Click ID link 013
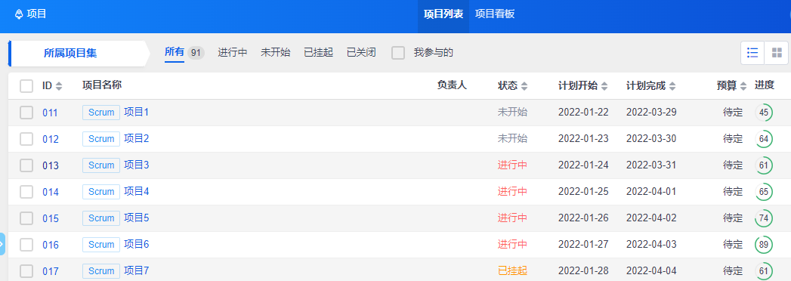The width and height of the screenshot is (791, 281). coord(51,166)
